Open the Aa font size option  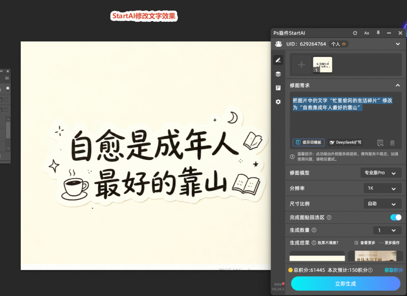click(366, 33)
